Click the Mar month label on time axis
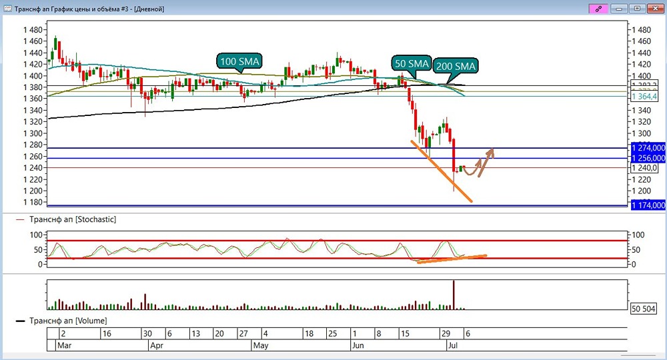Screen dimensions: 667x360 [x=64, y=345]
